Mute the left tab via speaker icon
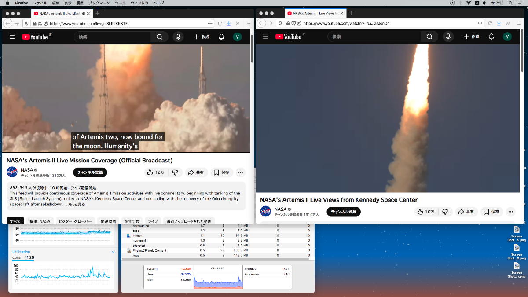The height and width of the screenshot is (297, 528). (84, 13)
